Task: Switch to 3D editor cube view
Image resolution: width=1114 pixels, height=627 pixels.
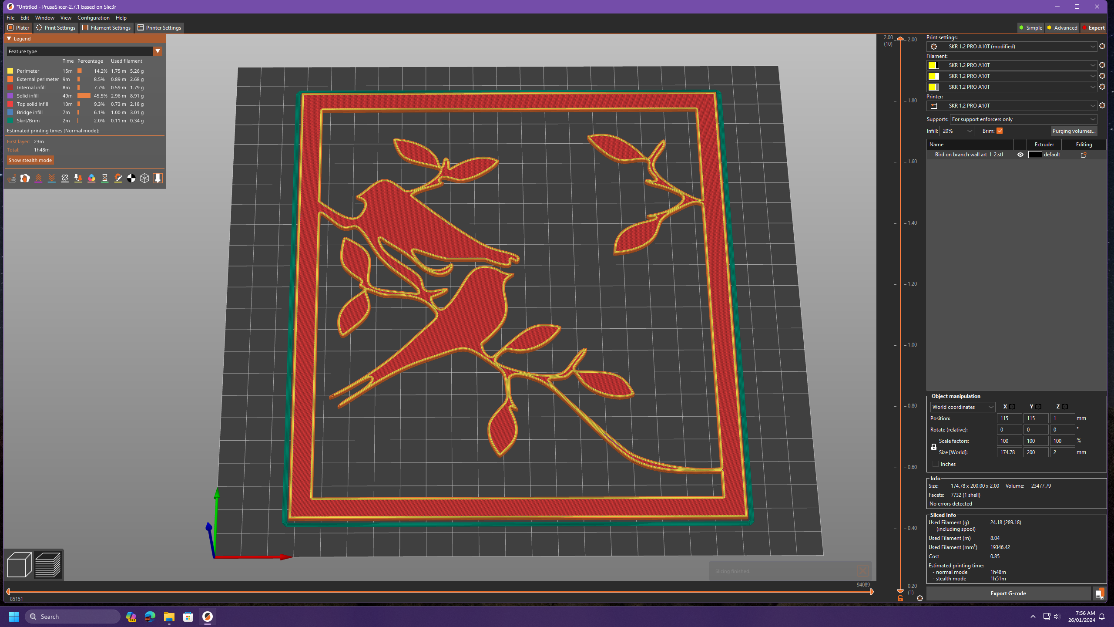Action: pos(20,564)
